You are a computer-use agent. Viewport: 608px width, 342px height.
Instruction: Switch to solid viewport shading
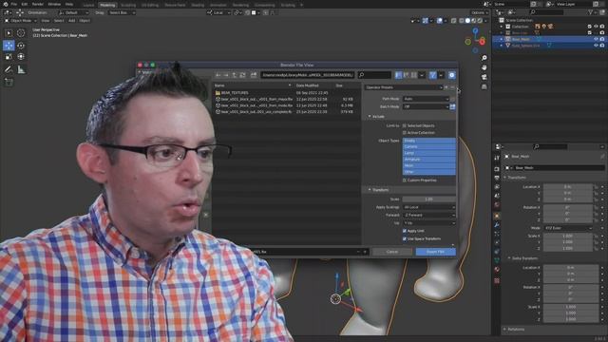[467, 21]
